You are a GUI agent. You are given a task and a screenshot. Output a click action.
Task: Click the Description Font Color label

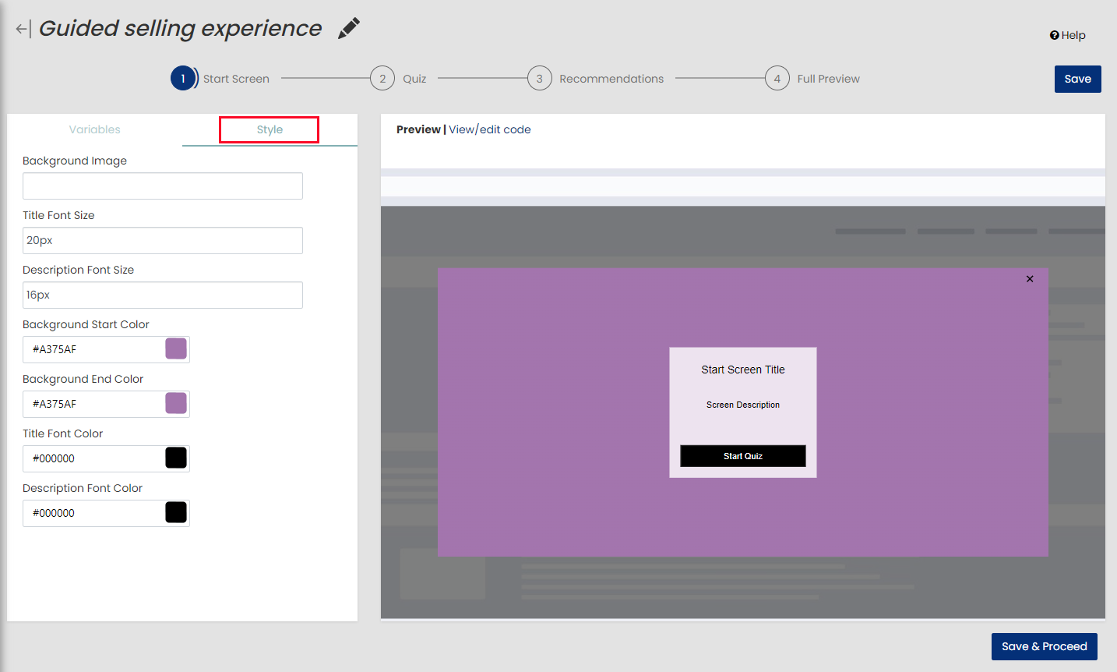(x=83, y=488)
